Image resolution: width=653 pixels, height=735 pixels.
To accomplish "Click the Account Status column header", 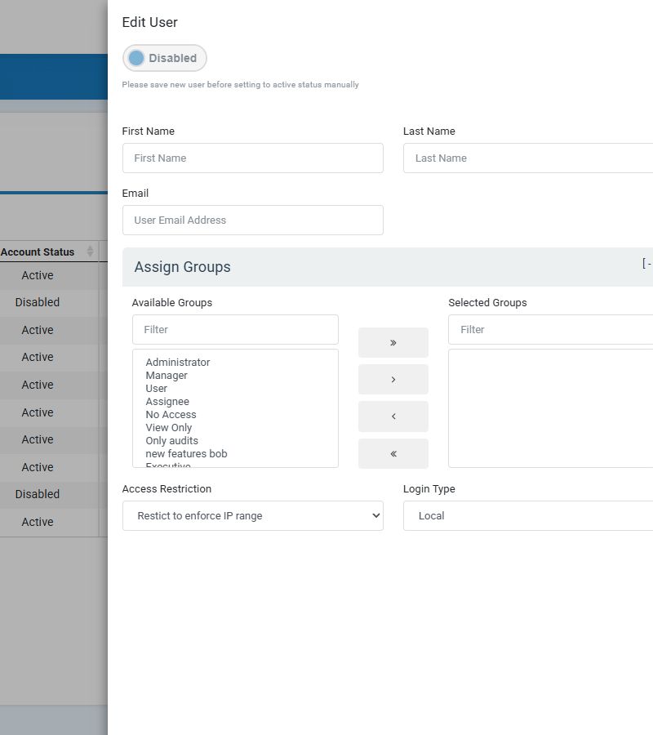I will [49, 252].
